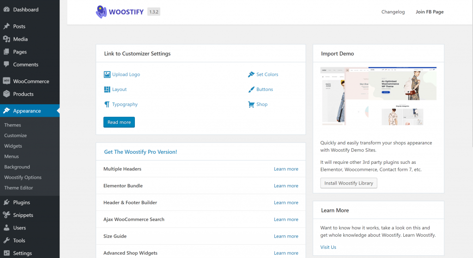Viewport: 473px width, 258px height.
Task: Open the Layout customizer link
Action: pyautogui.click(x=120, y=89)
